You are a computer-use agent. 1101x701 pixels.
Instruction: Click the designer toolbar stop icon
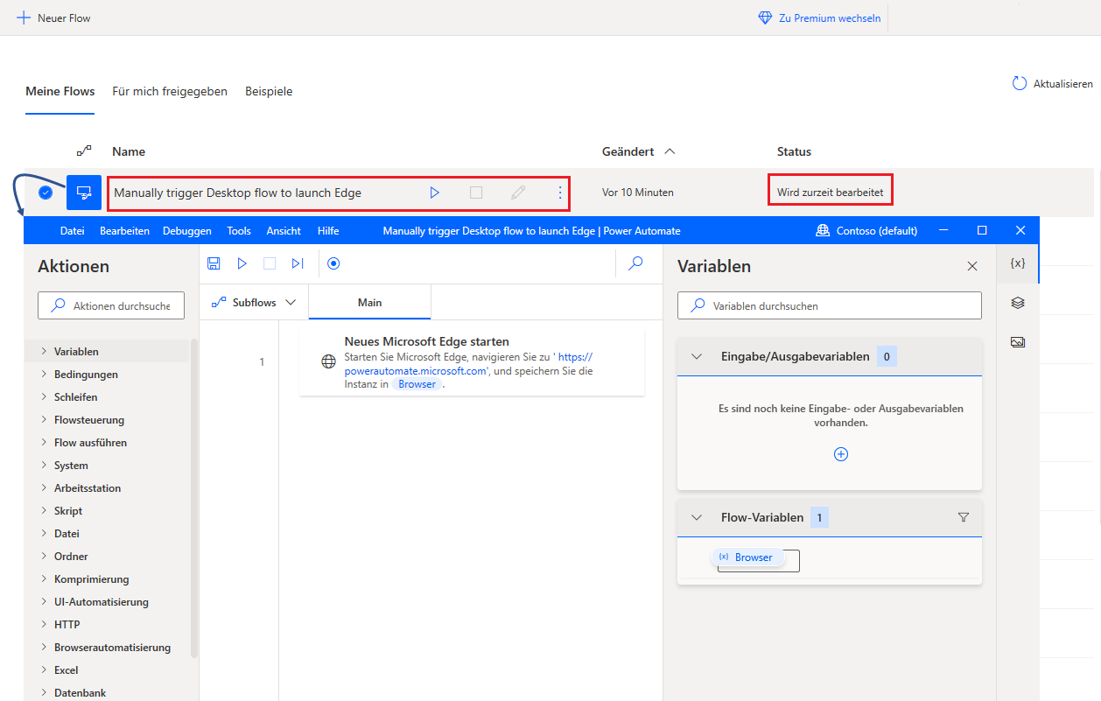click(x=270, y=263)
